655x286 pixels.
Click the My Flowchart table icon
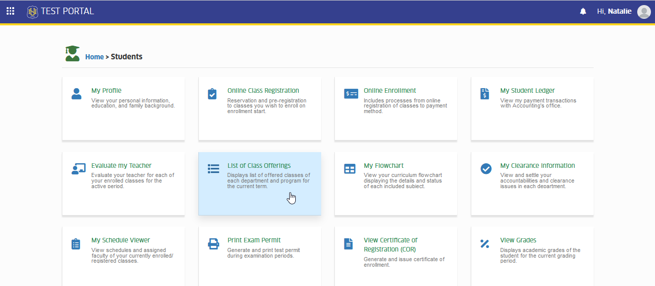350,169
